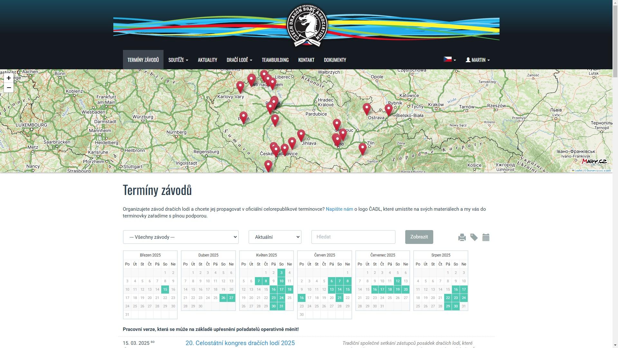Click the Czech Dragon Boat Association logo
618x348 pixels.
point(307,25)
